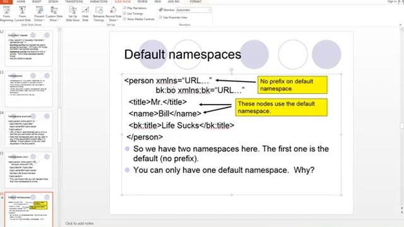Toggle Play Narrations checkbox
Screen dimensions: 404x227
[x=124, y=8]
